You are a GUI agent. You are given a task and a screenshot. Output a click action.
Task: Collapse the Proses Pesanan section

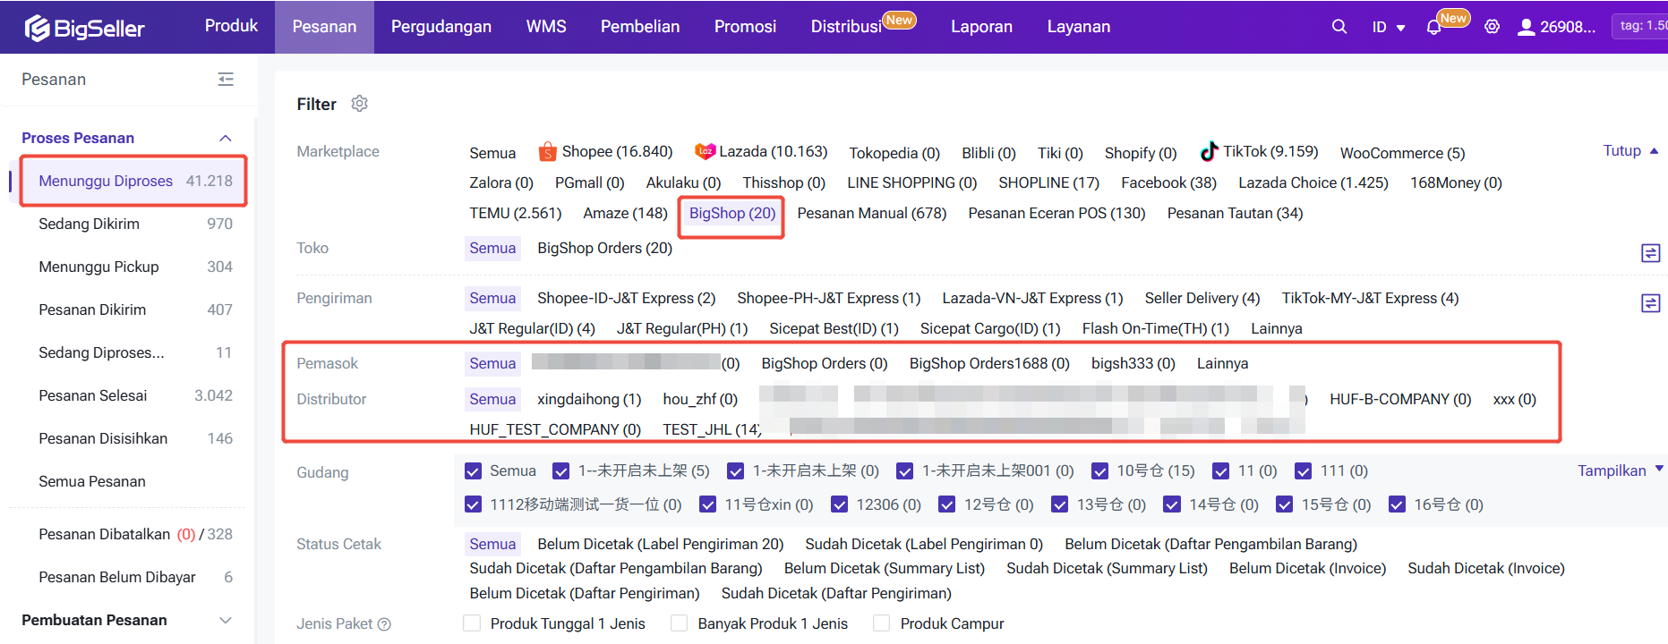pos(225,138)
